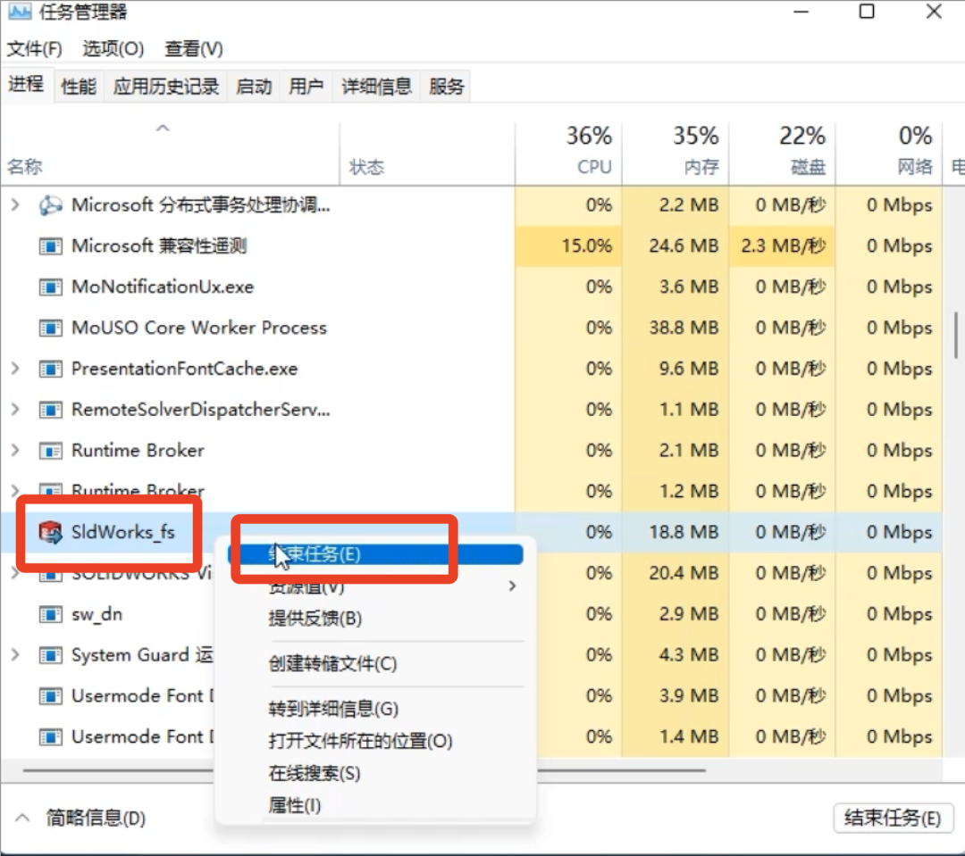Expand the RemoteSolverDispatcherServ process entry
The height and width of the screenshot is (856, 965).
pos(16,409)
